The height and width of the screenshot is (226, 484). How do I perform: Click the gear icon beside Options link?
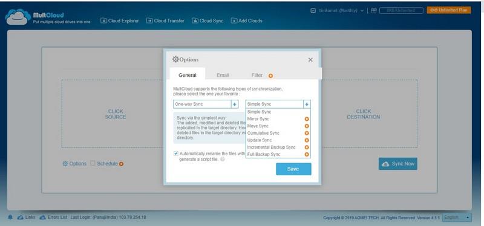click(65, 164)
